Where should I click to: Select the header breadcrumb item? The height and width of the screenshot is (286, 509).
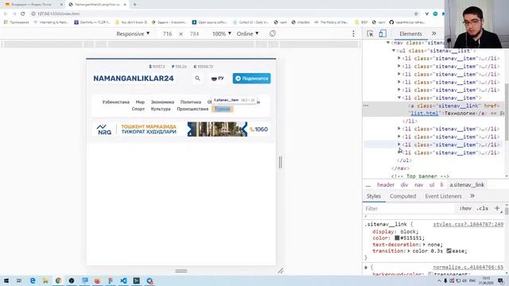(386, 185)
